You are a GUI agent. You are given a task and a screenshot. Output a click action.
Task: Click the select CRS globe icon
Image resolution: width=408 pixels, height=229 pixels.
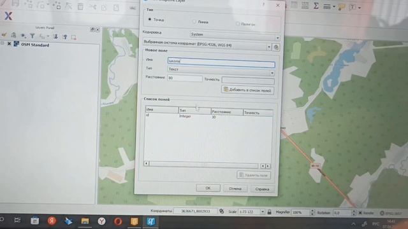pyautogui.click(x=276, y=47)
